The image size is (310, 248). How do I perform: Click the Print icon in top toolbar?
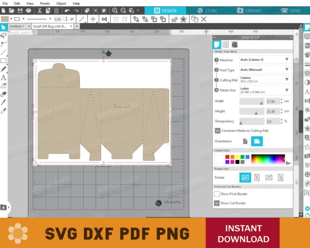[29, 10]
